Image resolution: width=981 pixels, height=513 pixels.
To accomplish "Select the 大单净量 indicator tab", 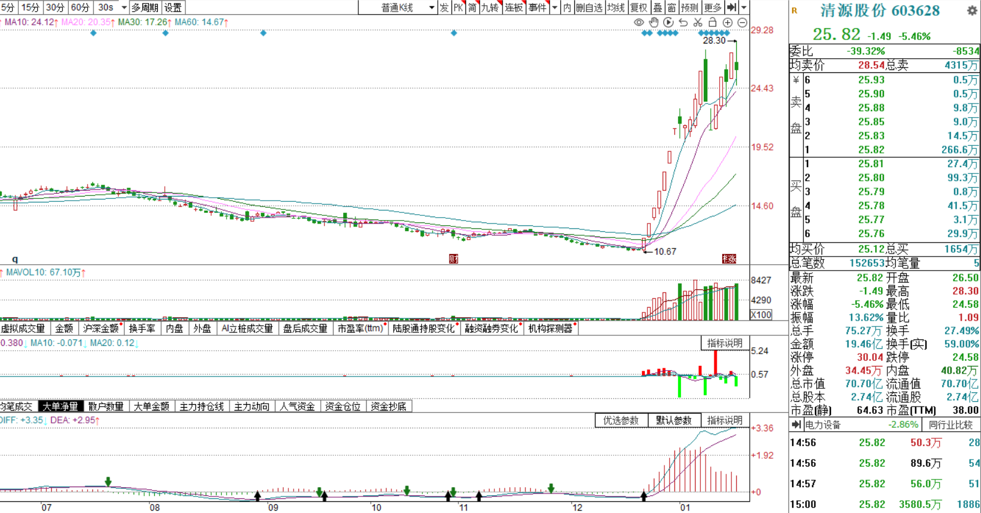I will tap(61, 406).
